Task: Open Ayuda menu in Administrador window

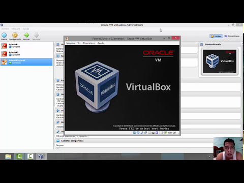Action: point(26,29)
